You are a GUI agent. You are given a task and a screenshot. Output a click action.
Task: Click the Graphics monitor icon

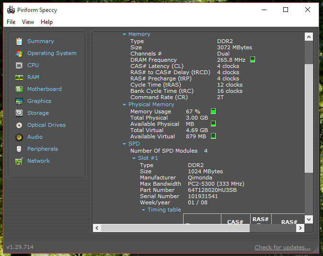click(x=19, y=101)
